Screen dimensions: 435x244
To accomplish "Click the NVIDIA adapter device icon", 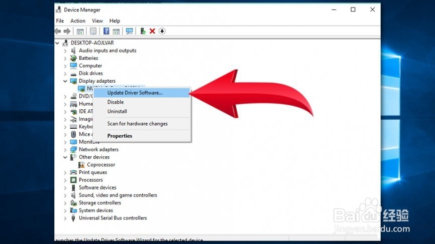I will 81,89.
